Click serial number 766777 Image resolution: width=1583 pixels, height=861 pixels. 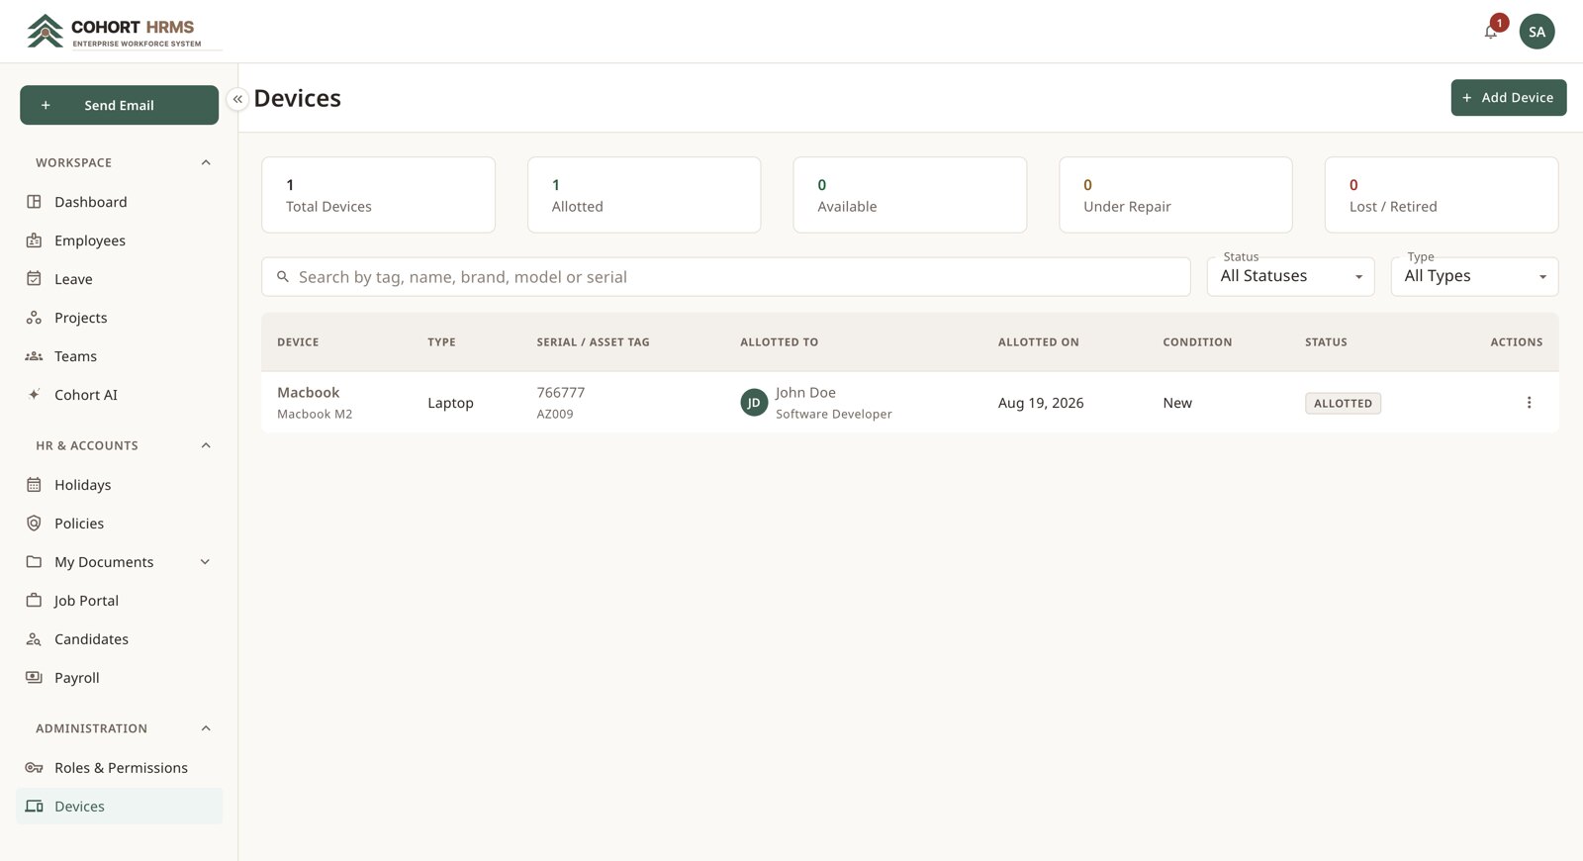tap(560, 393)
